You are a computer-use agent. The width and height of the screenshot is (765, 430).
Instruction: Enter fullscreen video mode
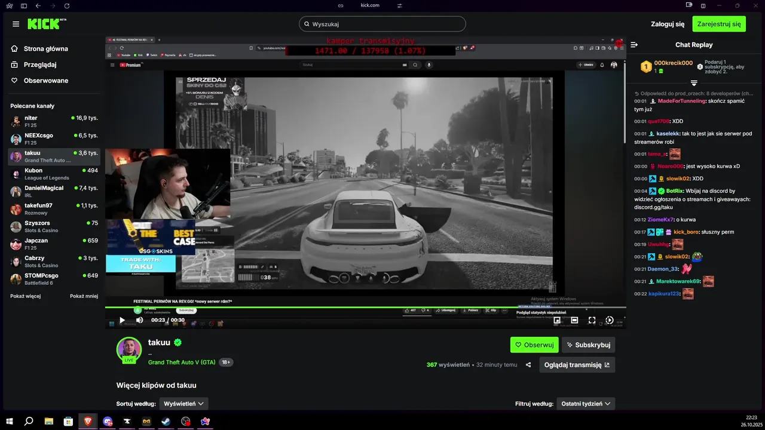[592, 320]
